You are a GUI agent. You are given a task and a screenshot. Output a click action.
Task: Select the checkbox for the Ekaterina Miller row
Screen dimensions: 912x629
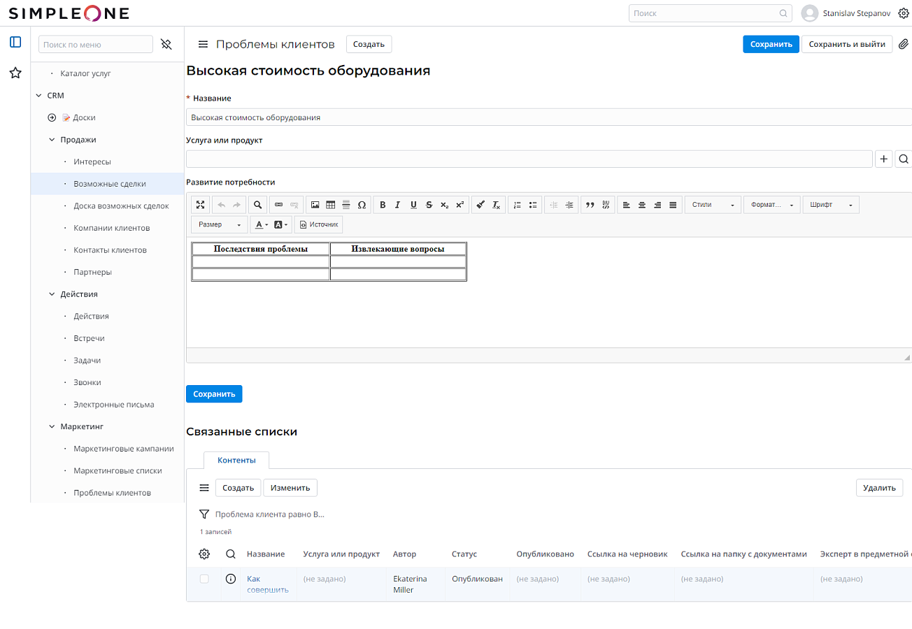click(204, 579)
